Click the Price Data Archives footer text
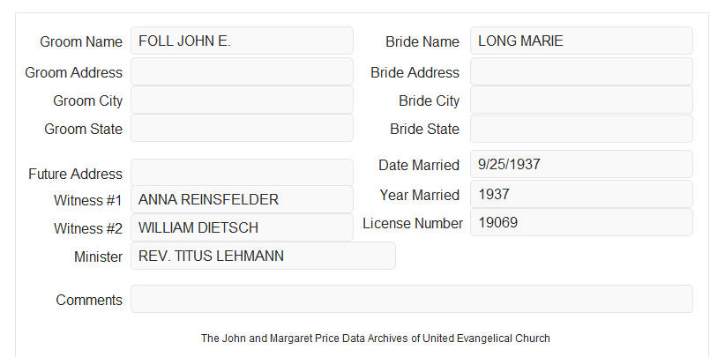The image size is (710, 357). point(376,338)
